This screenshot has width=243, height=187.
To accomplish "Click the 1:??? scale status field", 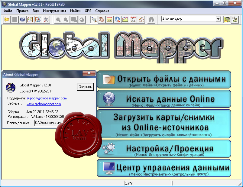I will click(x=129, y=183).
